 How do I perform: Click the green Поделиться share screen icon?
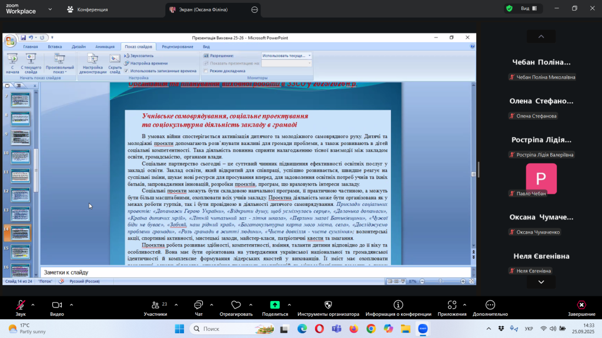click(x=275, y=305)
